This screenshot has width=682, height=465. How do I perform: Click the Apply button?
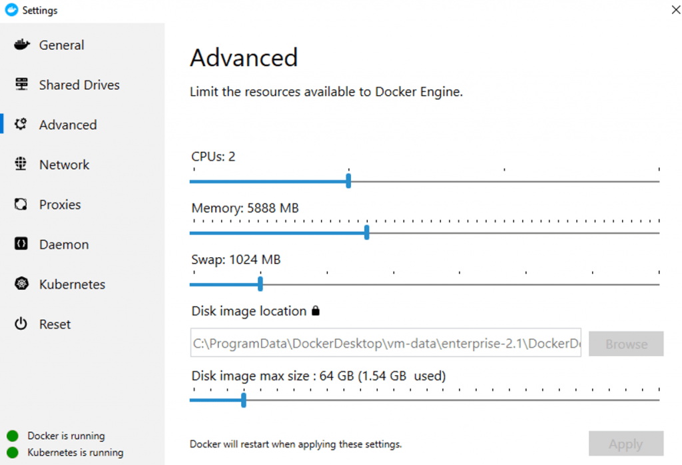tap(626, 444)
